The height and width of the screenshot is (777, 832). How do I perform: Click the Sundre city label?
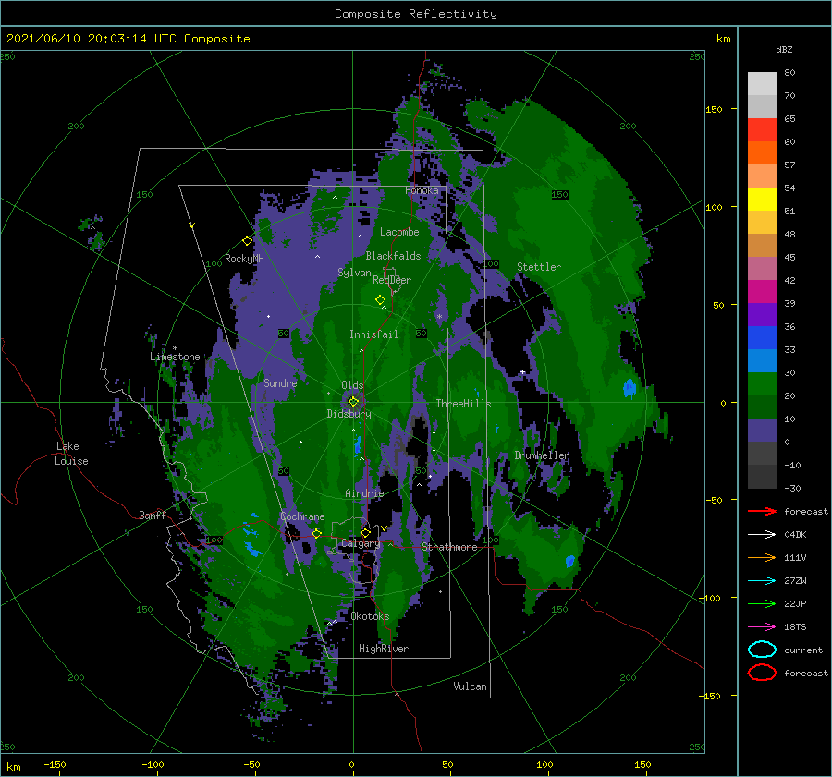coord(280,382)
